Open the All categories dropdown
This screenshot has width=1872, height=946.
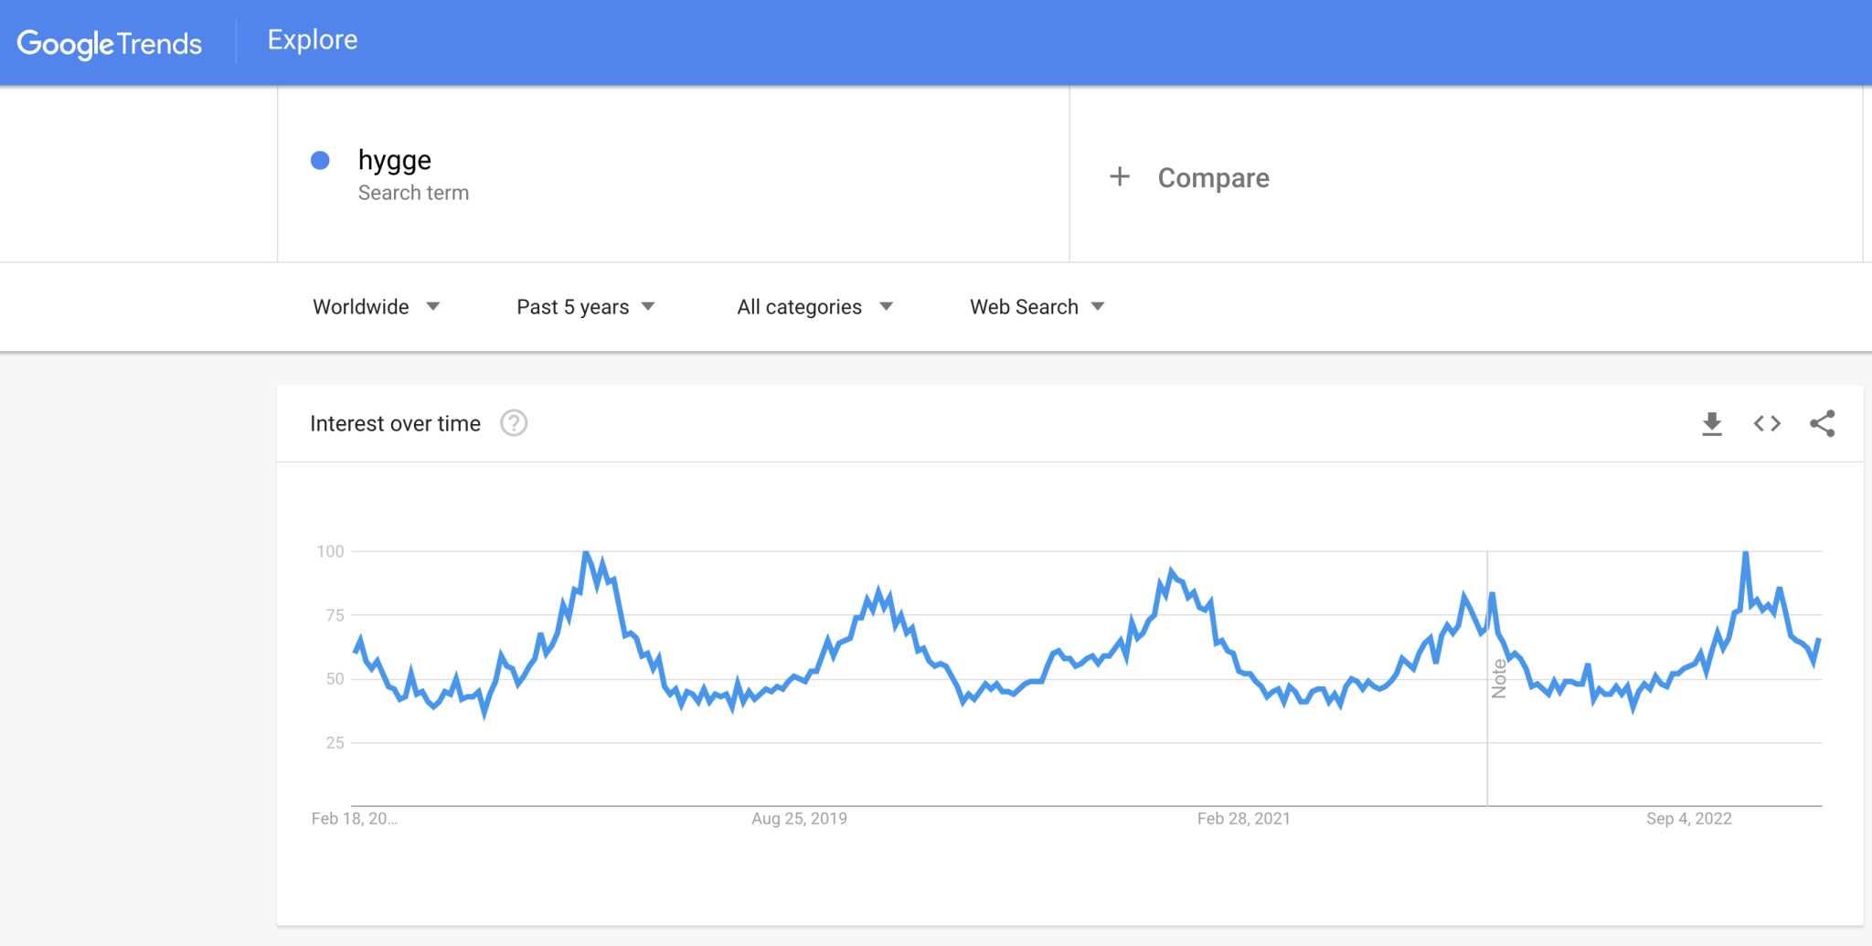click(x=814, y=307)
